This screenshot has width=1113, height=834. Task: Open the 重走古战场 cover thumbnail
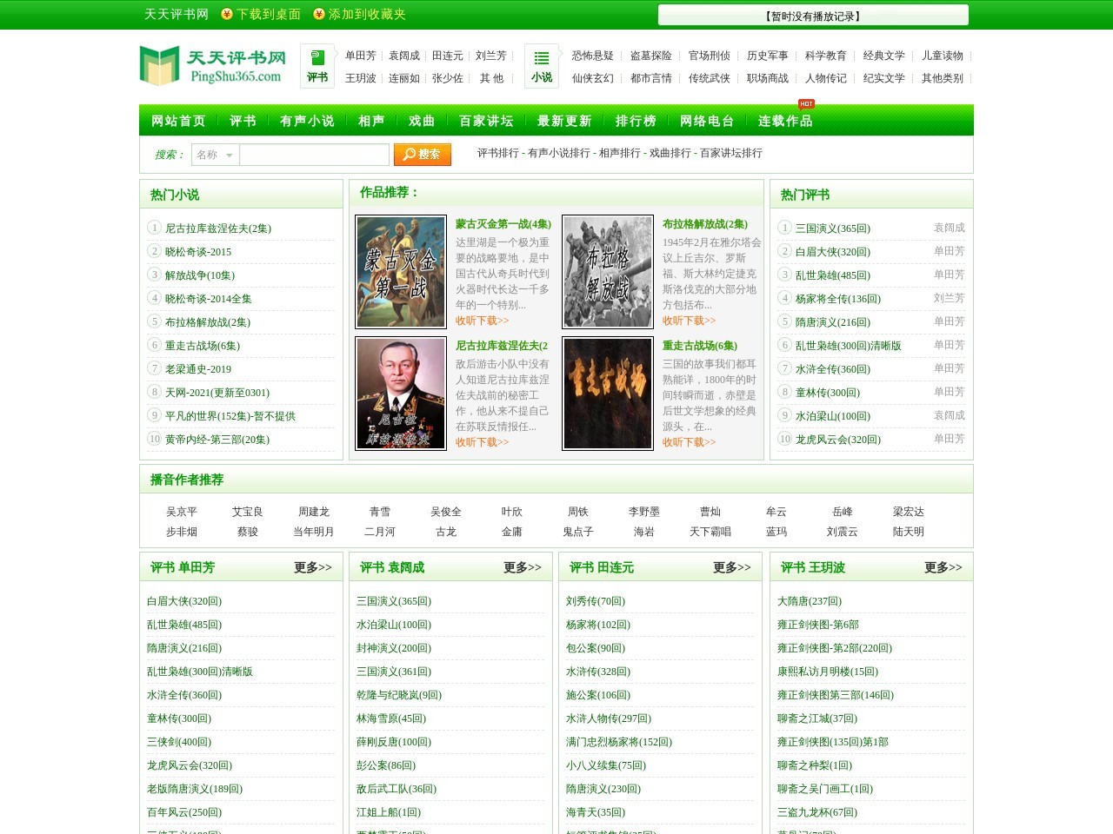[x=608, y=394]
